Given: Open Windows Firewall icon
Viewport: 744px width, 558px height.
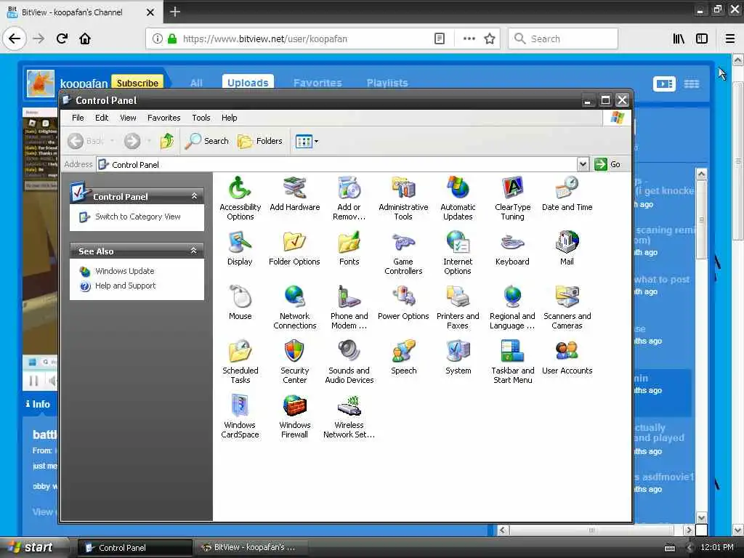Looking at the screenshot, I should pyautogui.click(x=295, y=416).
